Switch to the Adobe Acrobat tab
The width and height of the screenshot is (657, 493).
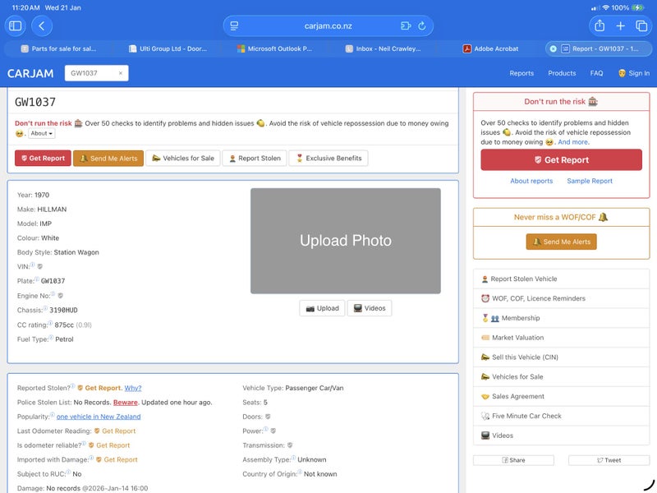click(x=495, y=48)
